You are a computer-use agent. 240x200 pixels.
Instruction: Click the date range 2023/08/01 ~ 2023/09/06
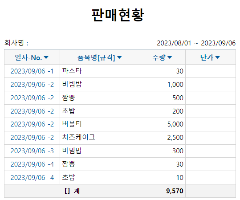tap(196, 43)
